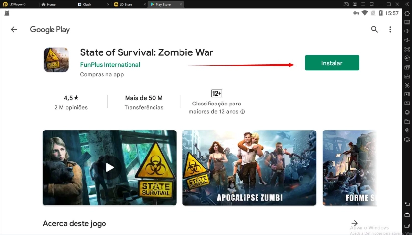Open shared folder in sidebar
Viewport: 412px width, 235px height.
[407, 122]
